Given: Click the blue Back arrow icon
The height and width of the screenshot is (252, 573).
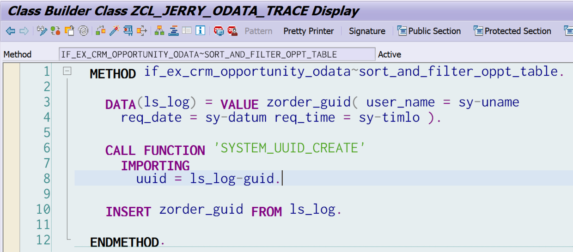Looking at the screenshot, I should (x=11, y=31).
